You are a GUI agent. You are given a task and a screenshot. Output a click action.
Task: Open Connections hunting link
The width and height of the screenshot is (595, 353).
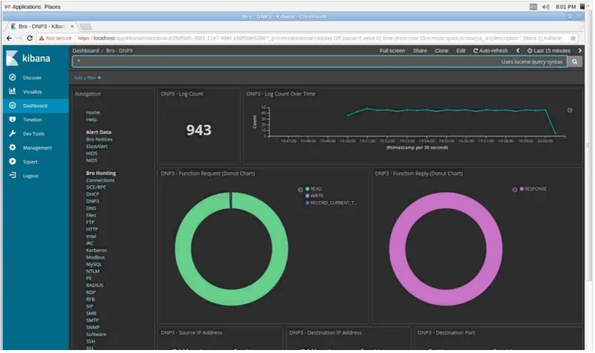tap(100, 180)
